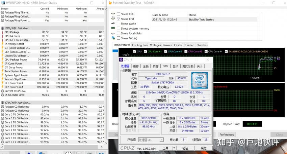The image size is (287, 154).
Task: Enable the Stress CPU checkbox
Action: 119,14
